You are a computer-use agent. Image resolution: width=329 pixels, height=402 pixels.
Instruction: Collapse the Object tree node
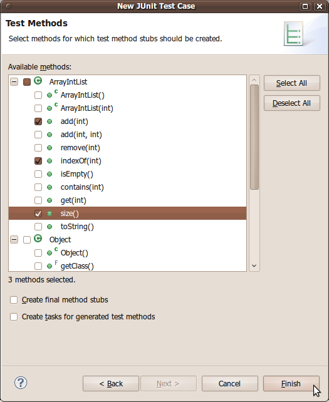tap(14, 240)
